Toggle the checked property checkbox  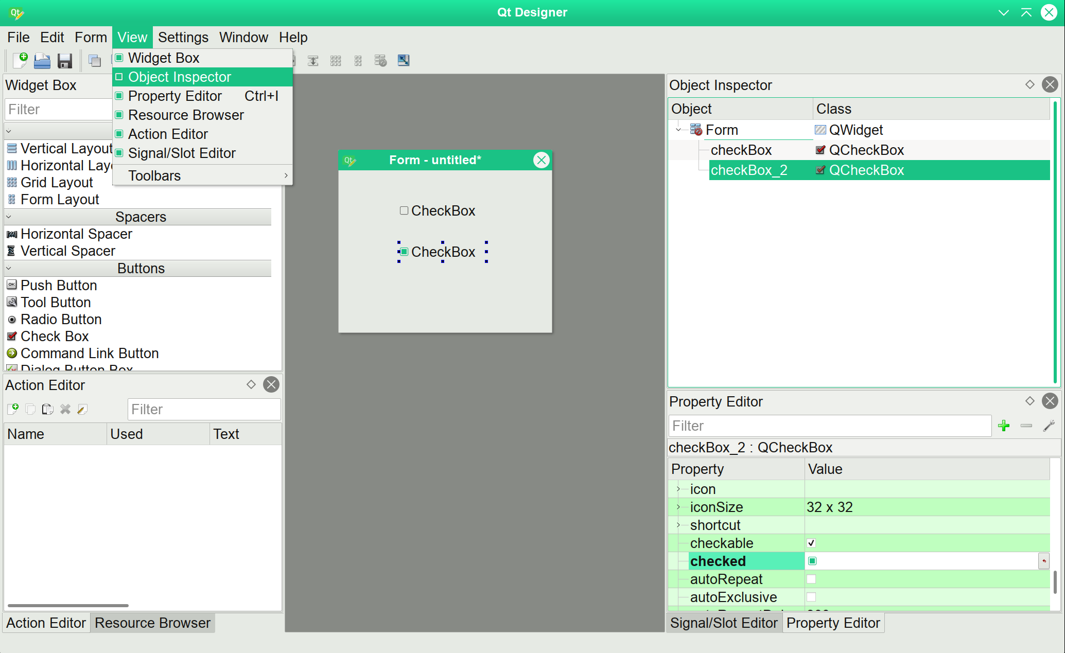pyautogui.click(x=812, y=561)
